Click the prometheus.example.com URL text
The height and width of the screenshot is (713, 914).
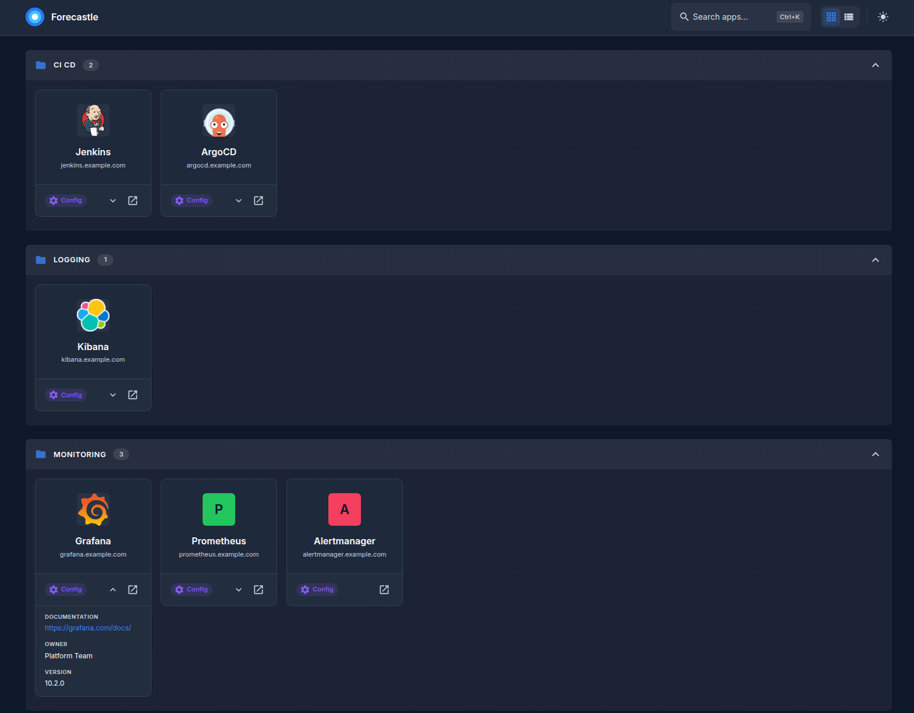[219, 554]
